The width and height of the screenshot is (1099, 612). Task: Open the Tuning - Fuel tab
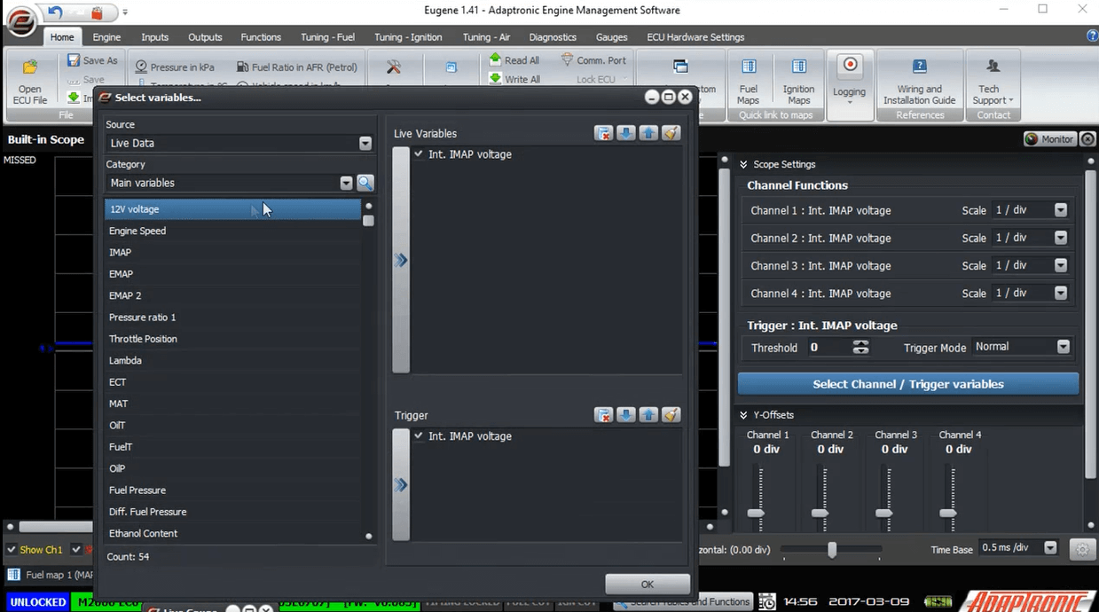tap(327, 37)
